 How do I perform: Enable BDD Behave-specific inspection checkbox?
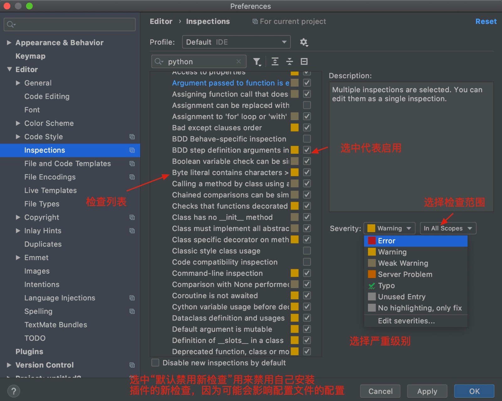tap(307, 139)
